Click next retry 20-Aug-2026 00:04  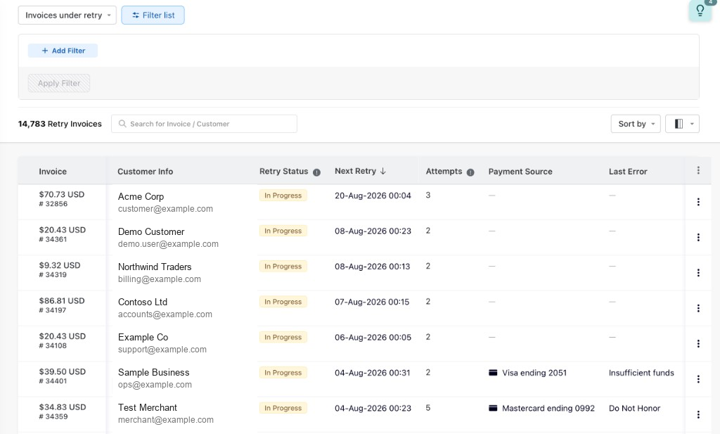pyautogui.click(x=373, y=196)
